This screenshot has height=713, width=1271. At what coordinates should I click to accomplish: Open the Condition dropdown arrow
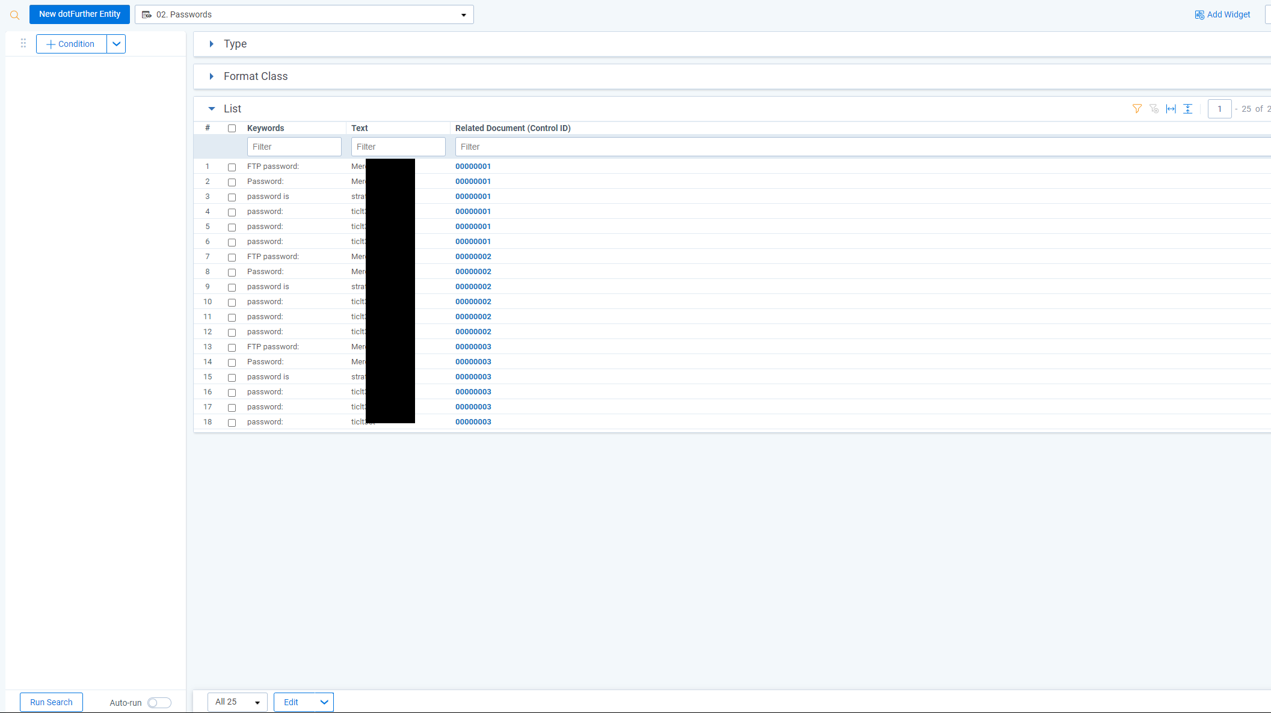point(116,44)
